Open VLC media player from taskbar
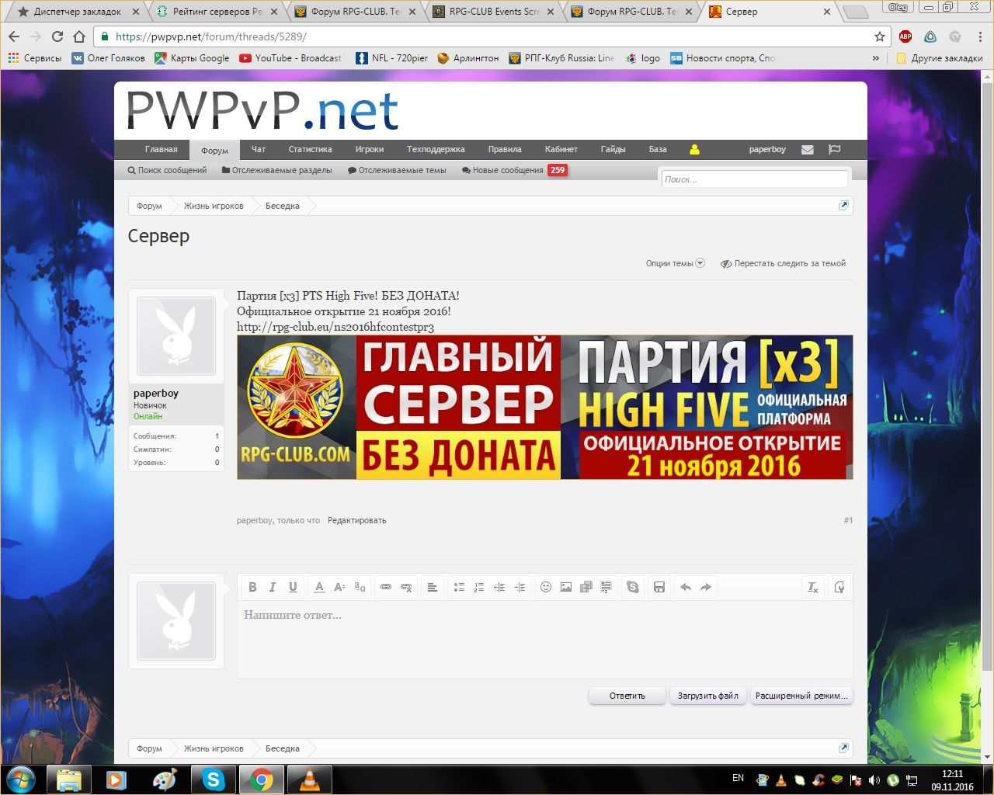 tap(309, 779)
